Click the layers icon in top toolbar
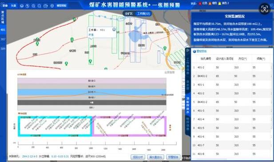The width and height of the screenshot is (274, 162). (22, 6)
